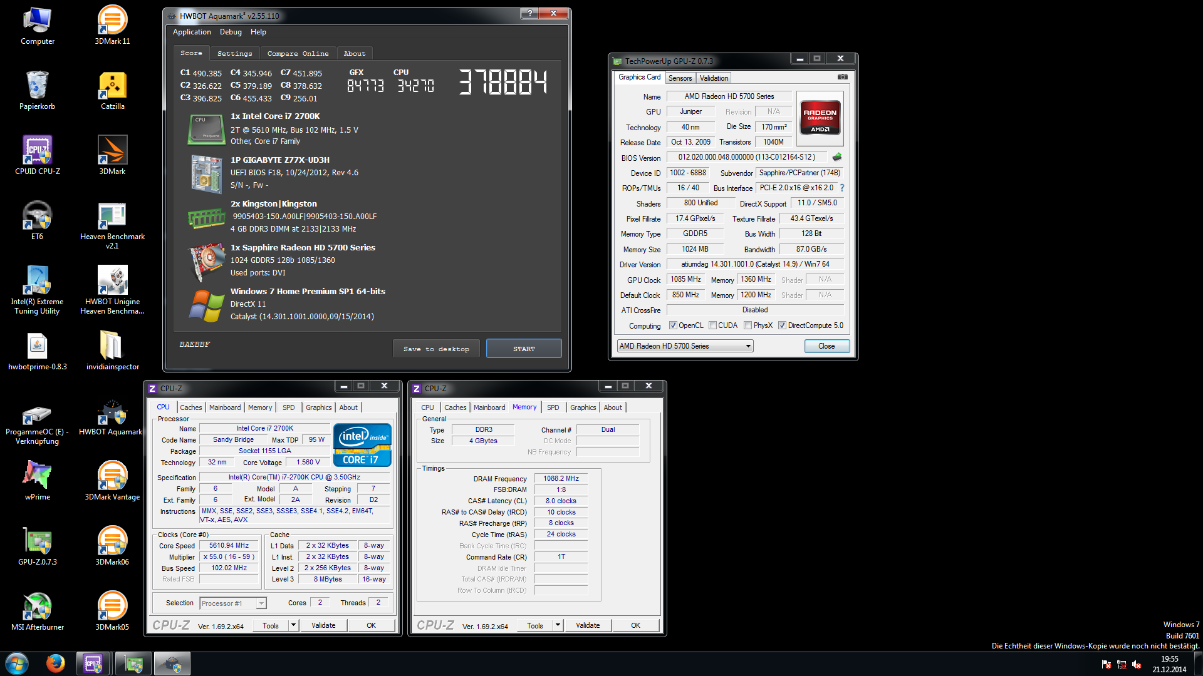Open Mainboard tab in left CPU-Z
The image size is (1203, 676).
click(x=225, y=407)
